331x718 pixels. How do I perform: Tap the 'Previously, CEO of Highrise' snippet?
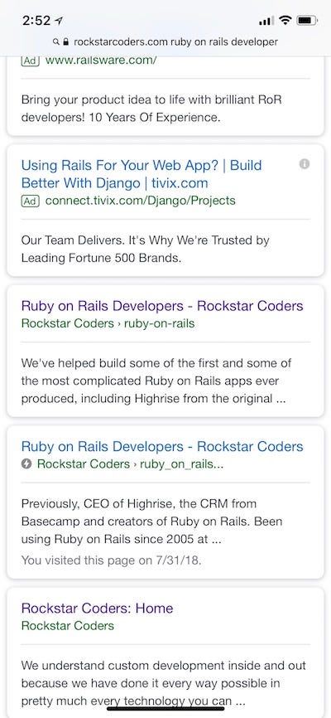coord(151,522)
